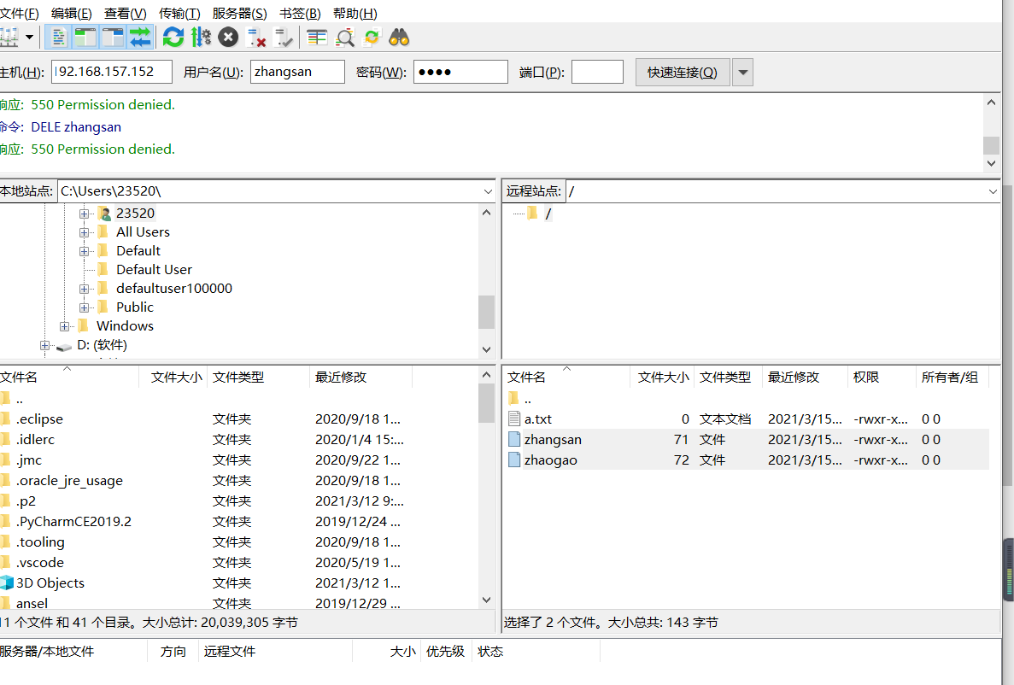Screen dimensions: 1014x685
Task: Focus the host field with 192.168.157.152
Action: click(x=112, y=72)
